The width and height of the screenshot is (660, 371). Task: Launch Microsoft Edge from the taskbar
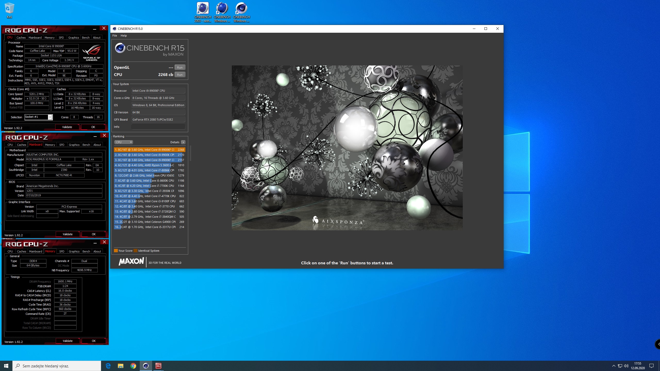[x=108, y=366]
